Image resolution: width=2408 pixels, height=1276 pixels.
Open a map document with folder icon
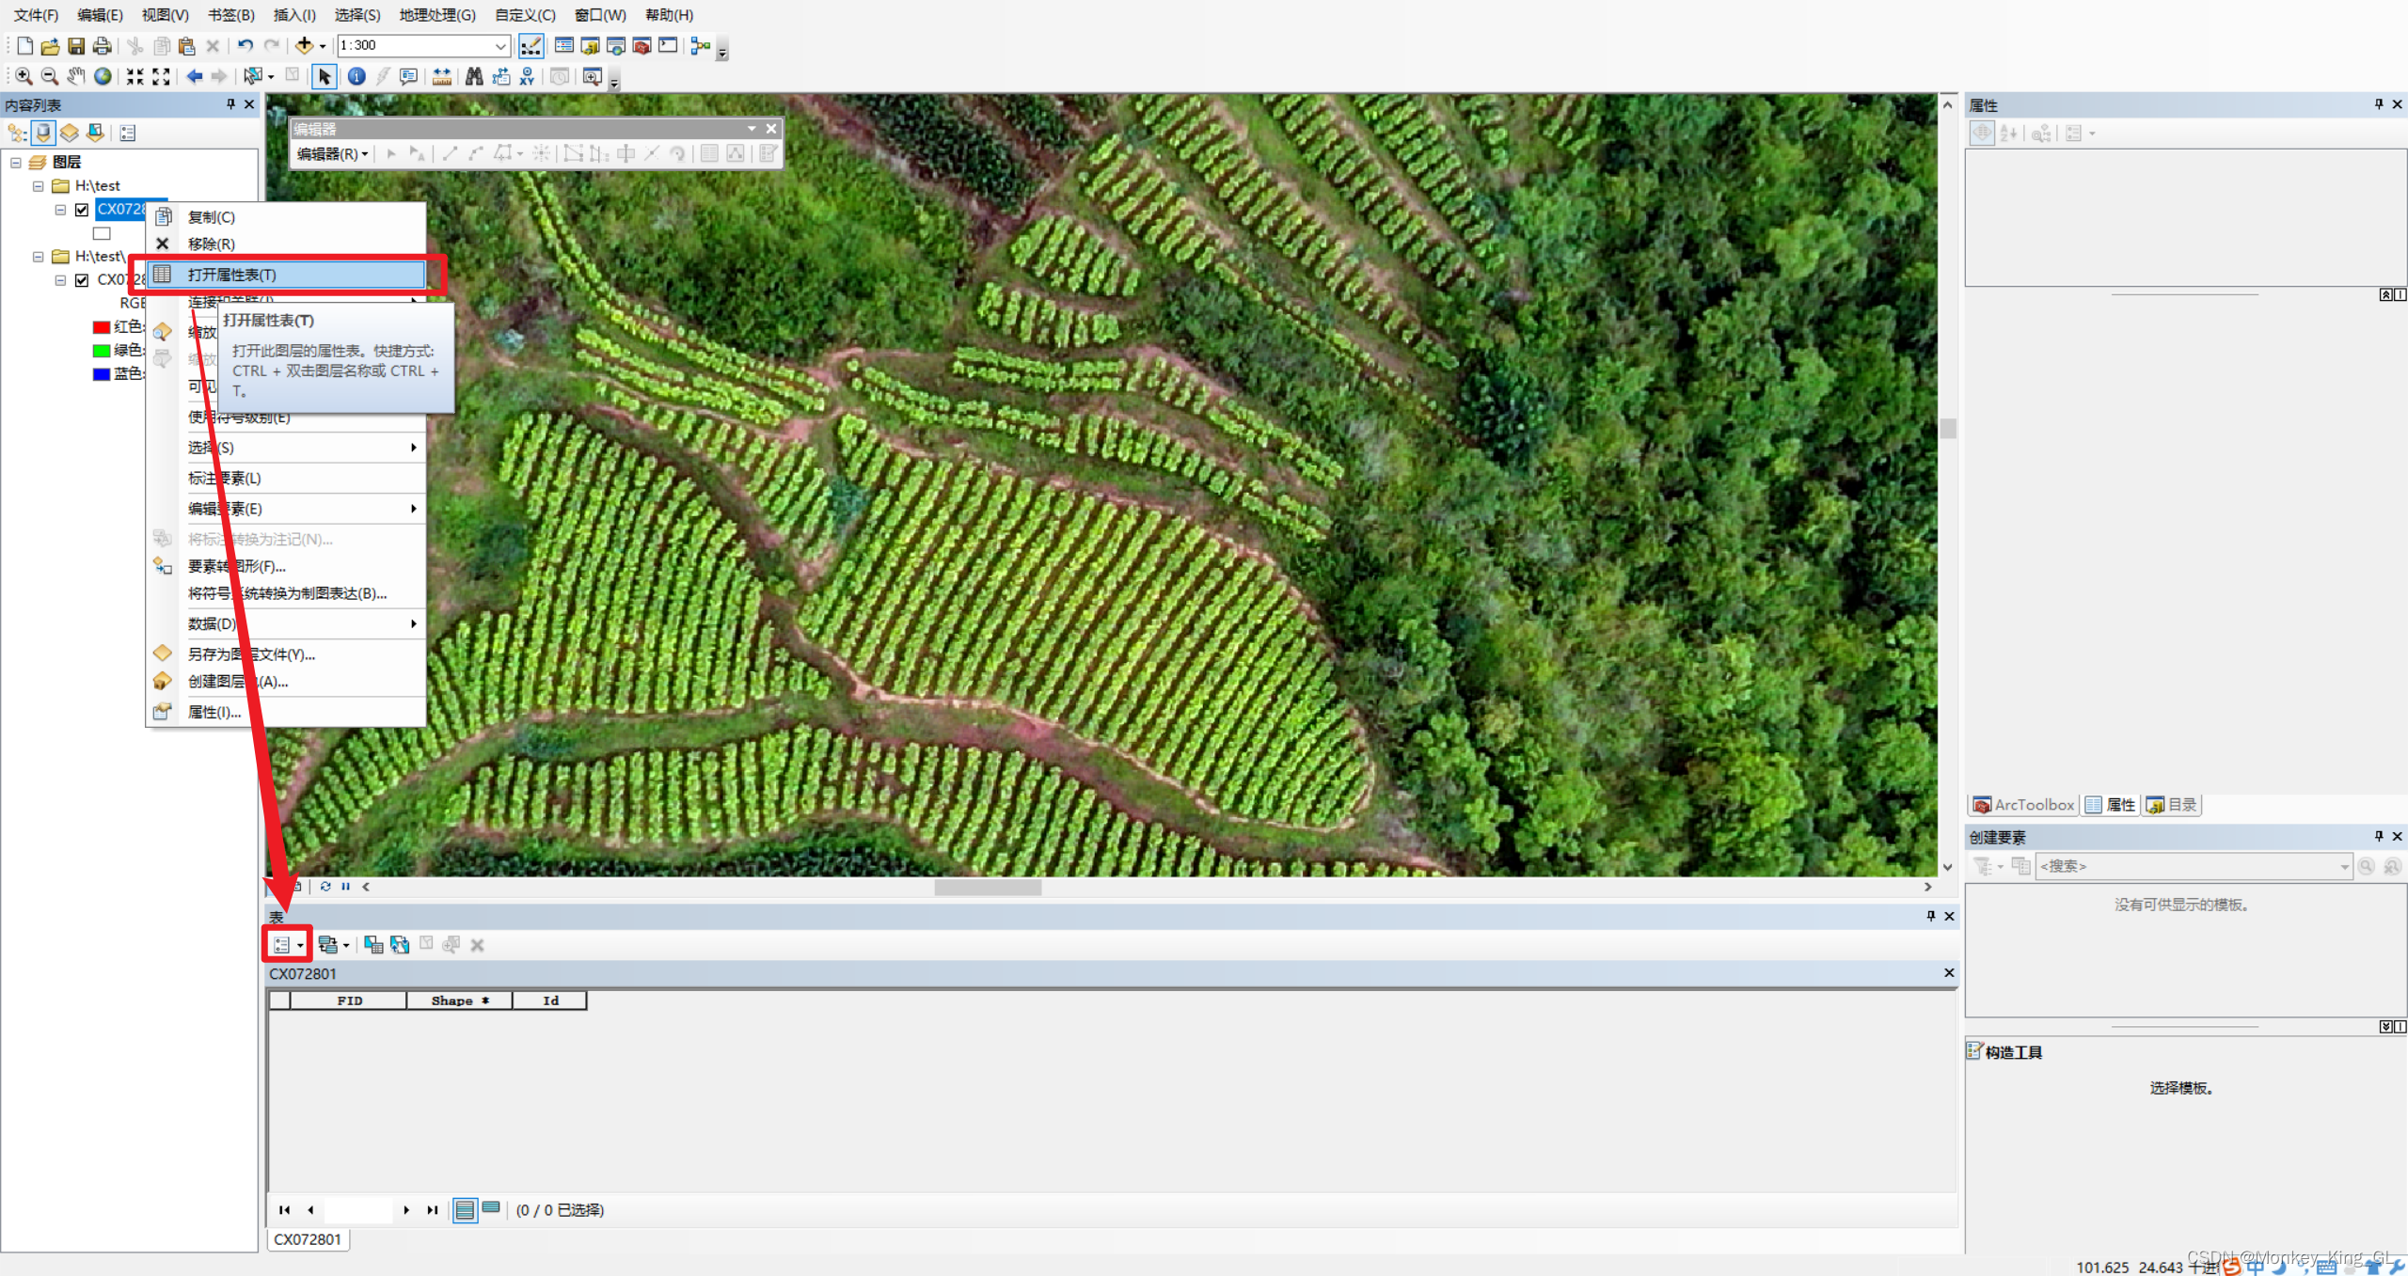pos(50,45)
